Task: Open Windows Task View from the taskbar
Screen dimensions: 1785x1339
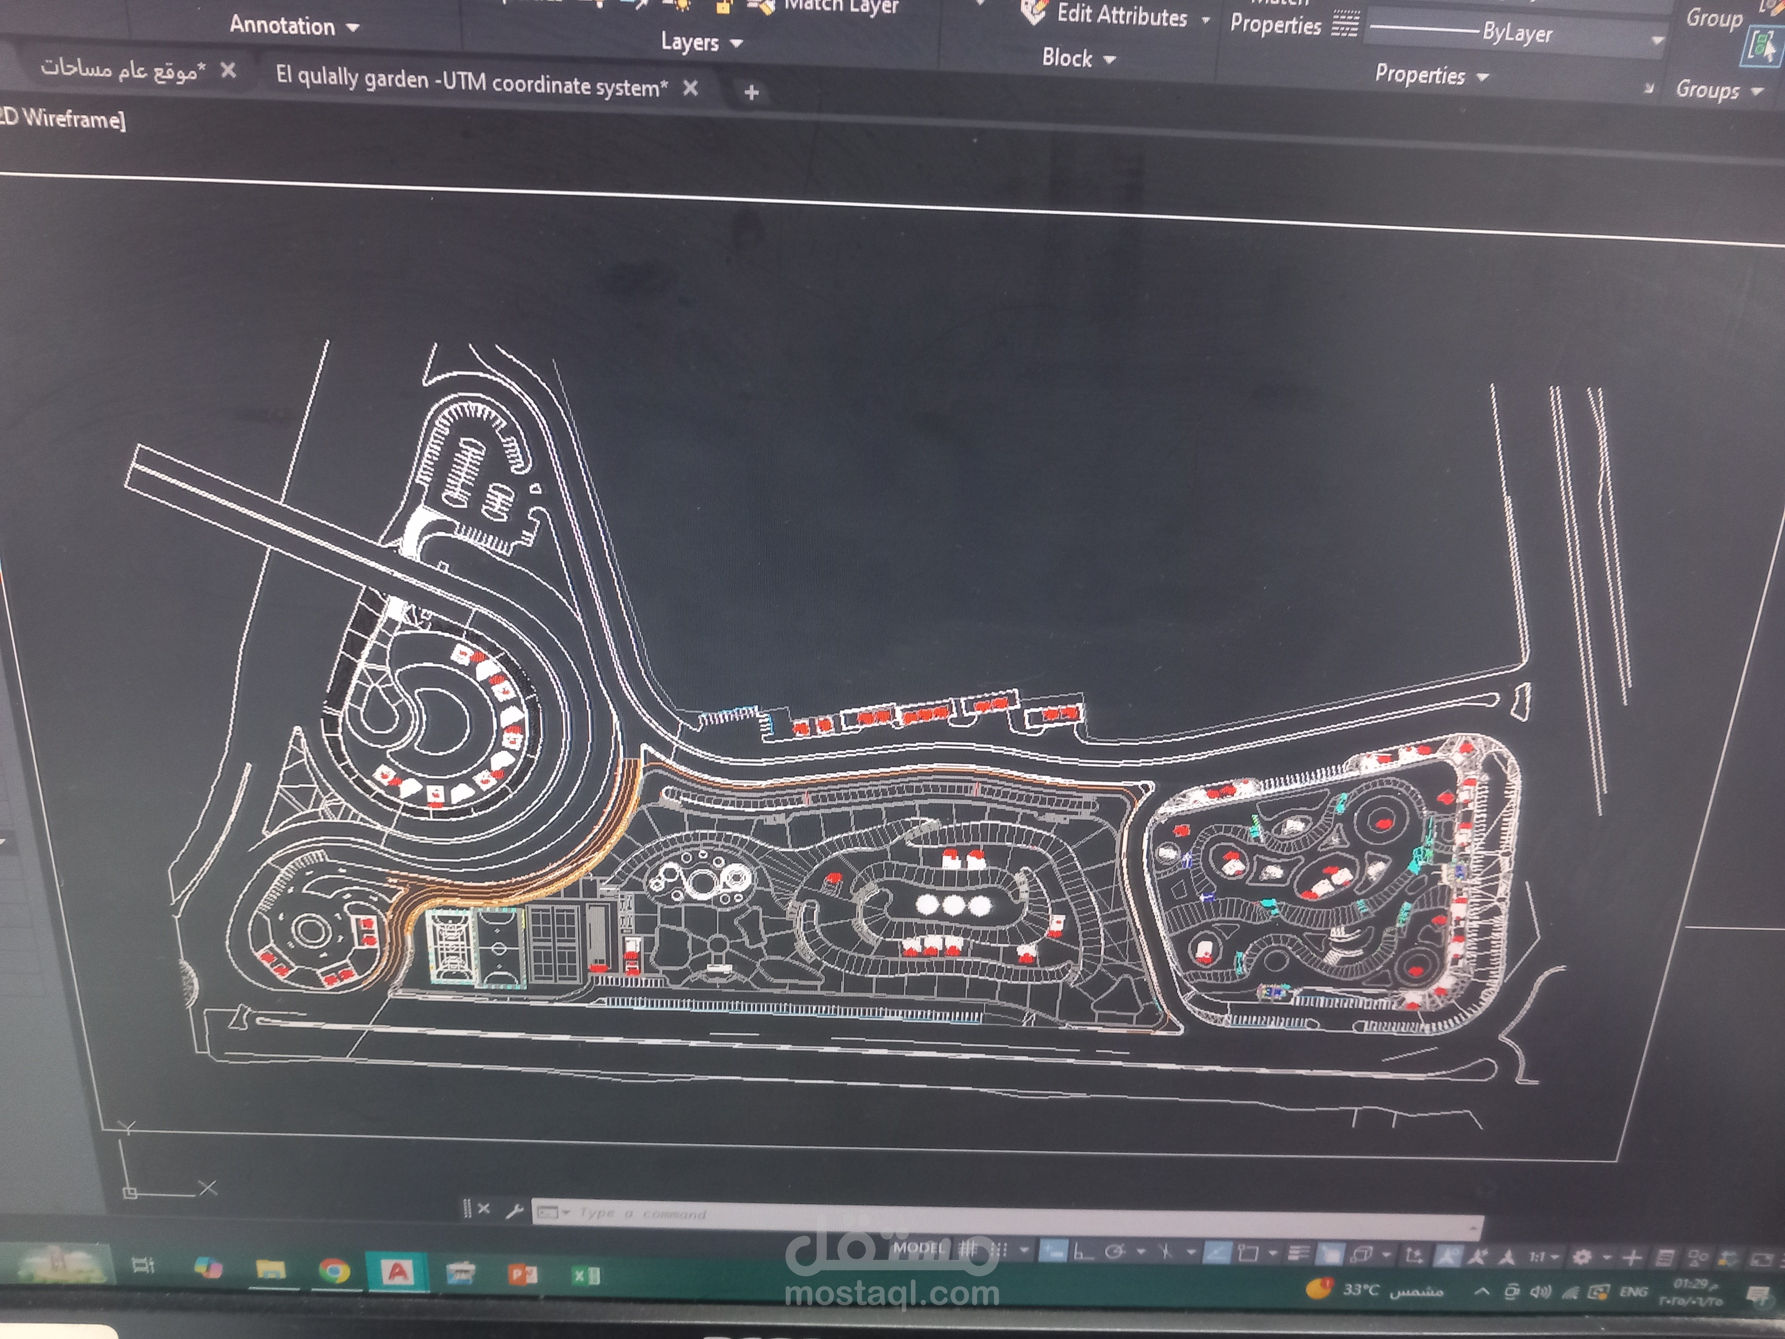Action: coord(143,1265)
